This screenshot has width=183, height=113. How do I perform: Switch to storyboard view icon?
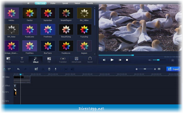coord(9,69)
